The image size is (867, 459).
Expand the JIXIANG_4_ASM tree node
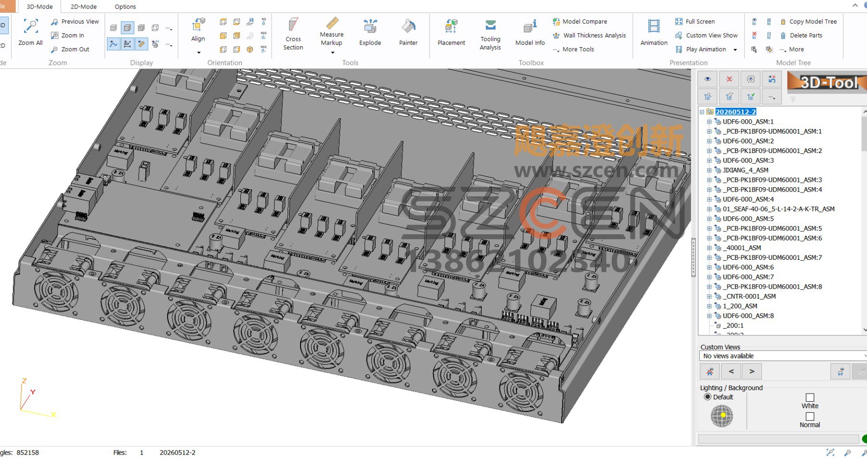coord(709,170)
